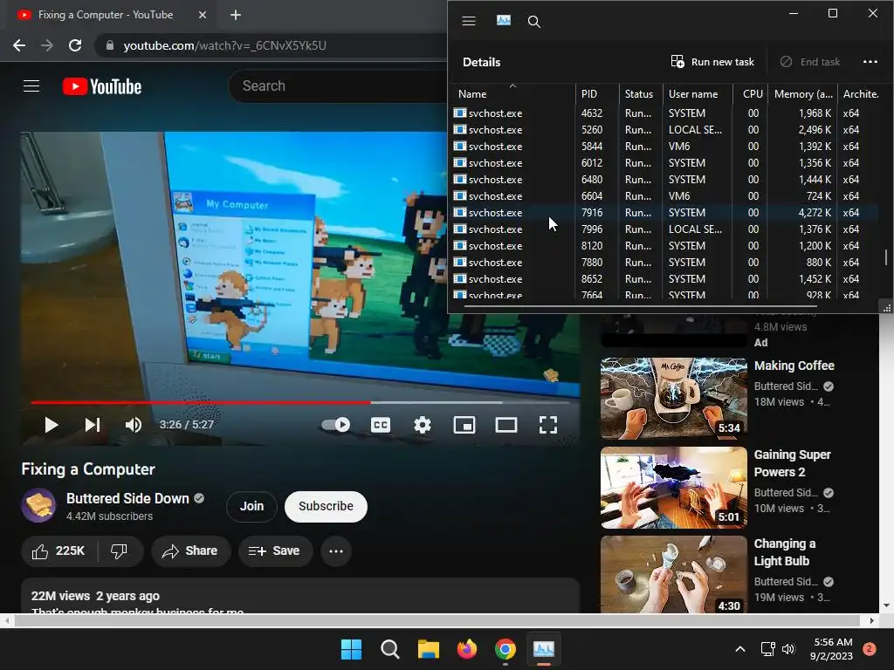Click the taskbar volume icon
The width and height of the screenshot is (894, 670).
(x=788, y=649)
